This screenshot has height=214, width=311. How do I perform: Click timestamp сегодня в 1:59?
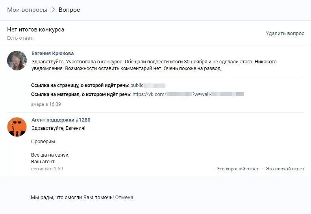tap(47, 169)
